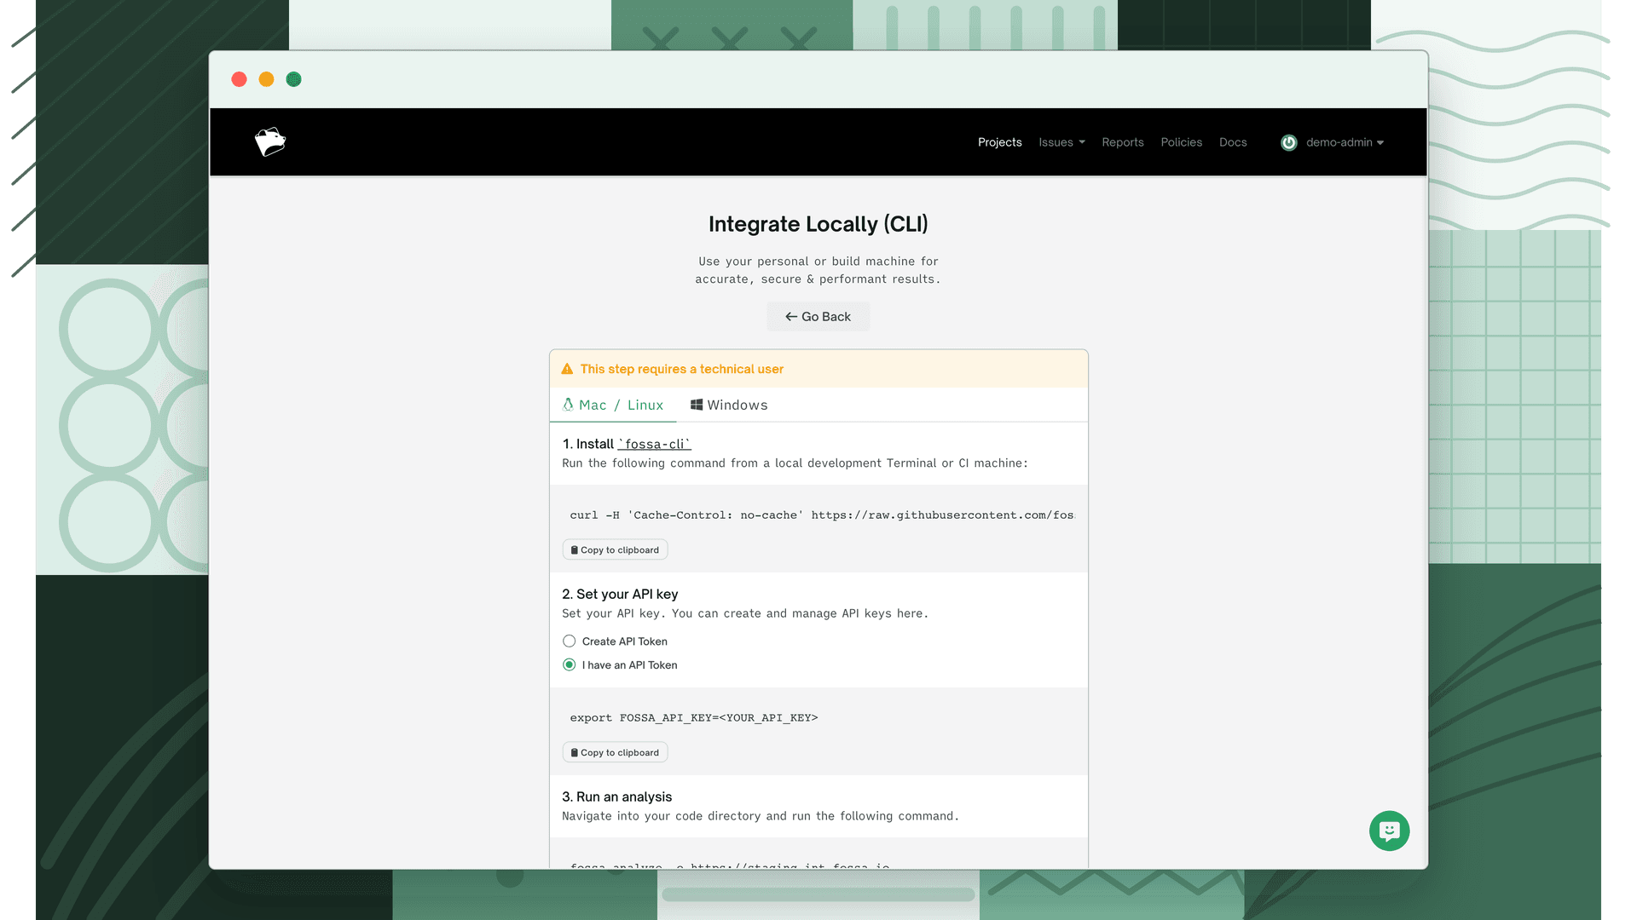Click the green maximize window dot

tap(293, 79)
